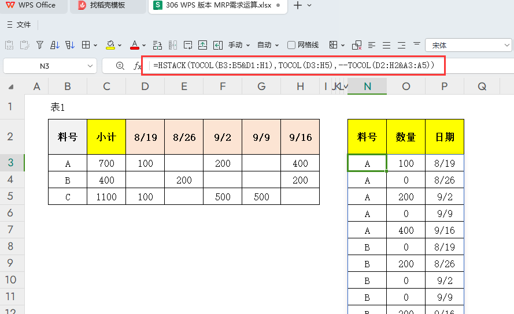This screenshot has width=514, height=314.
Task: Open the 自动 dropdown
Action: (x=268, y=45)
